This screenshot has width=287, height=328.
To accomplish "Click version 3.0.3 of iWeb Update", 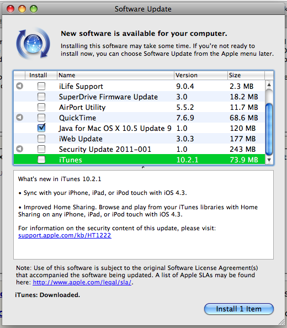I will (x=185, y=139).
